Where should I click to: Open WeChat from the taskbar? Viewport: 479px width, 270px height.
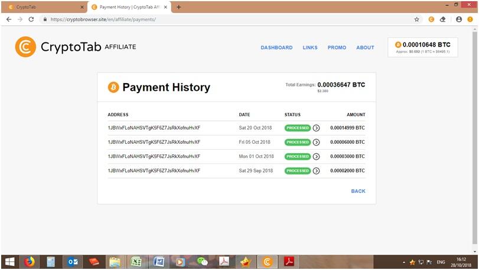202,262
